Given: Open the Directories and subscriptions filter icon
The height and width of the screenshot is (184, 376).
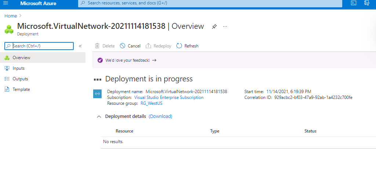Looking at the screenshot, I should pyautogui.click(x=367, y=3).
